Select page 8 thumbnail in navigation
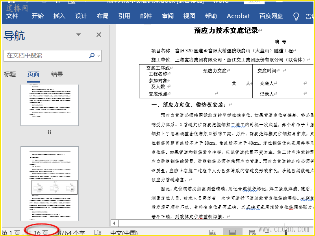The width and height of the screenshot is (315, 236). click(49, 104)
